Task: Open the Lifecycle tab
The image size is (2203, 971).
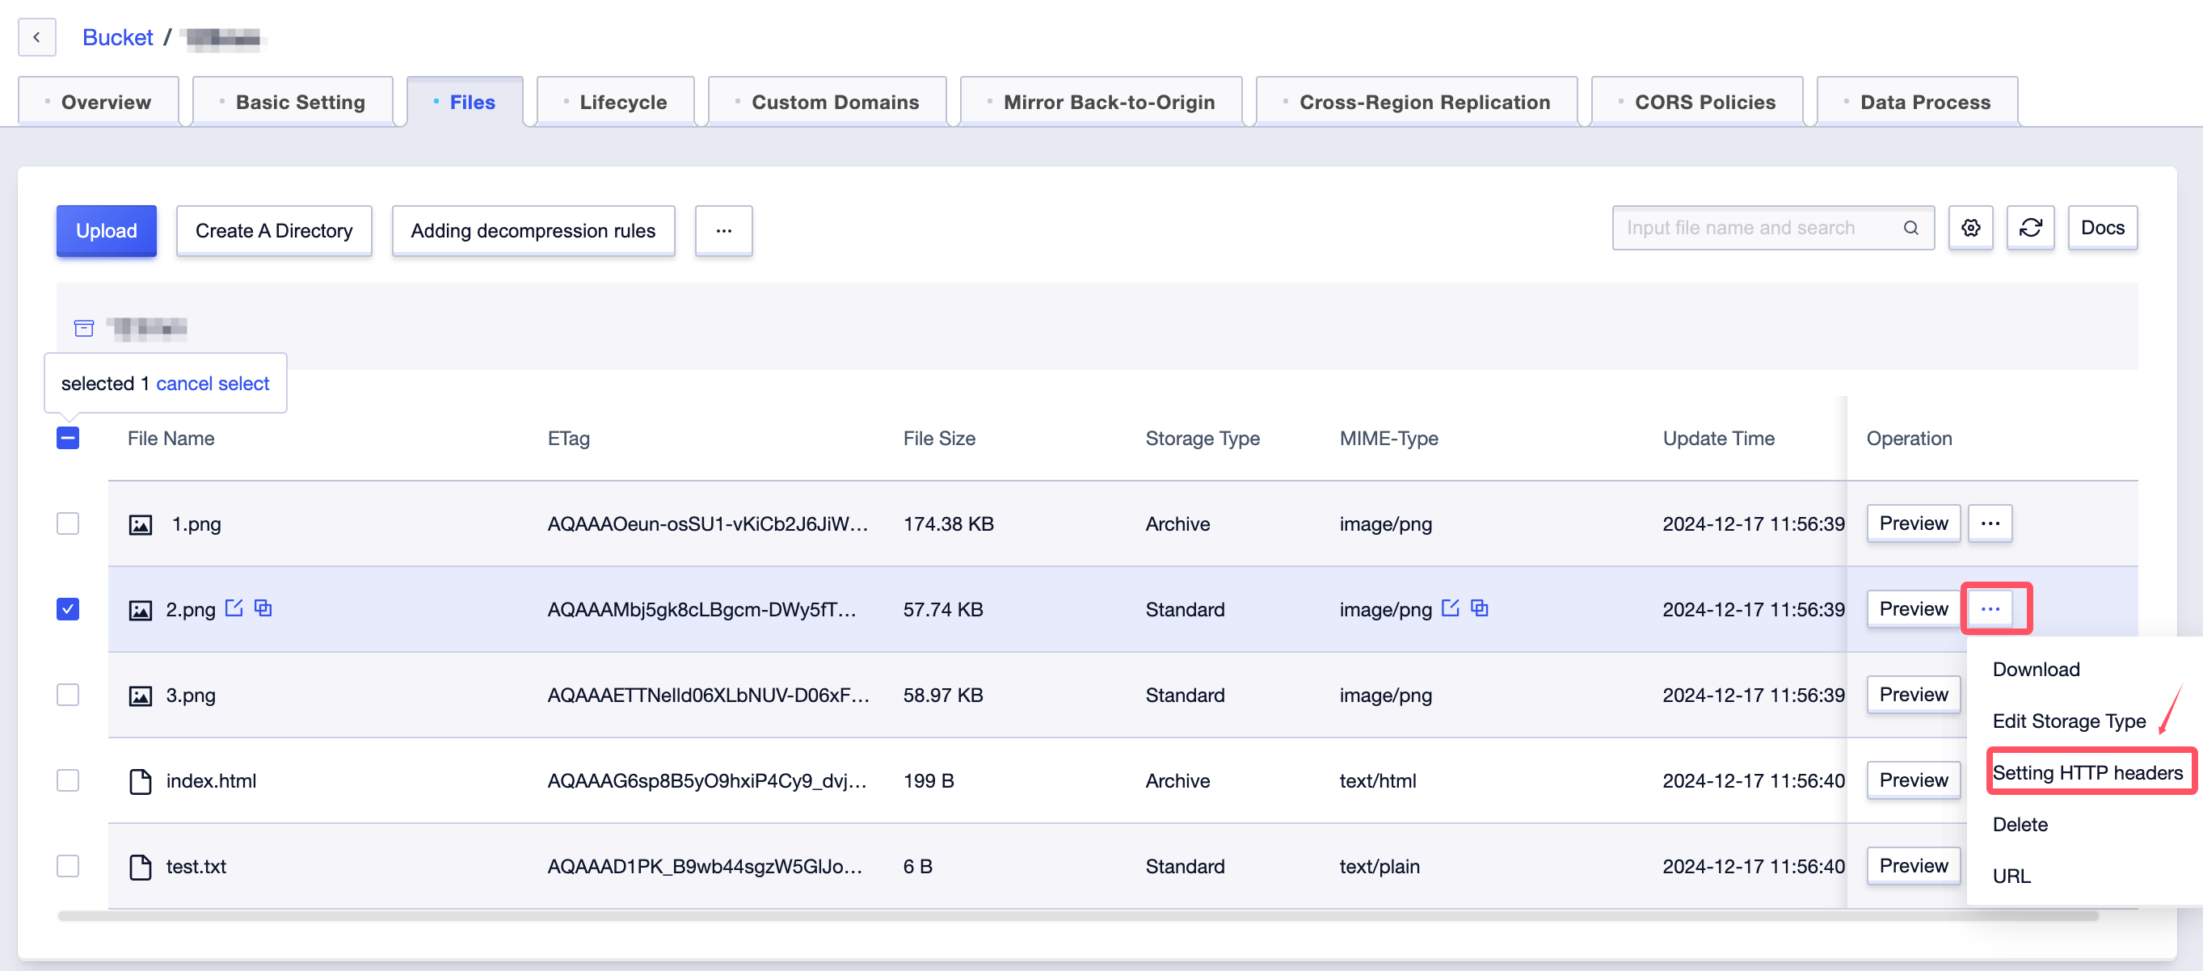Action: tap(615, 102)
